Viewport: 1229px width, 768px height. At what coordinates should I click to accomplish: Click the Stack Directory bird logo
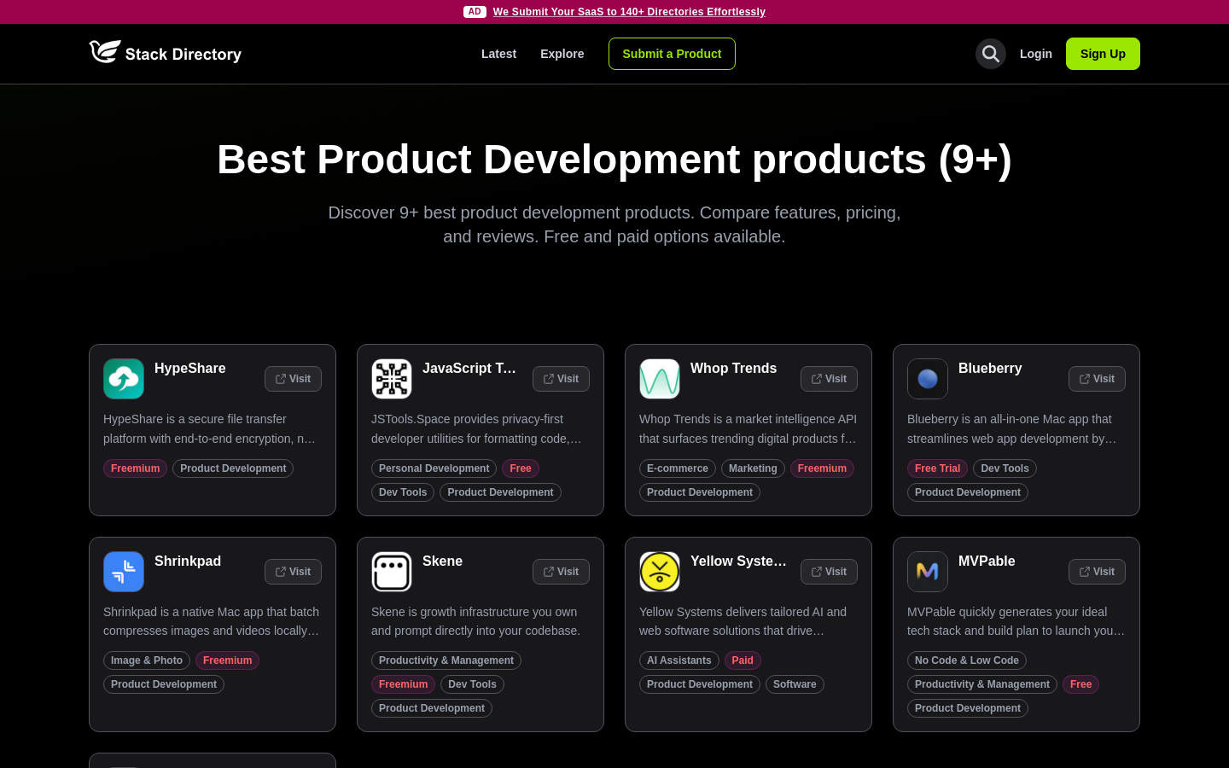click(x=105, y=52)
